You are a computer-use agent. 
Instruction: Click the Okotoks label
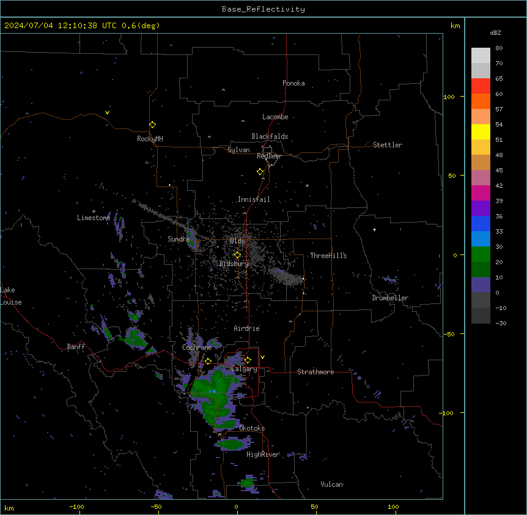pos(252,428)
